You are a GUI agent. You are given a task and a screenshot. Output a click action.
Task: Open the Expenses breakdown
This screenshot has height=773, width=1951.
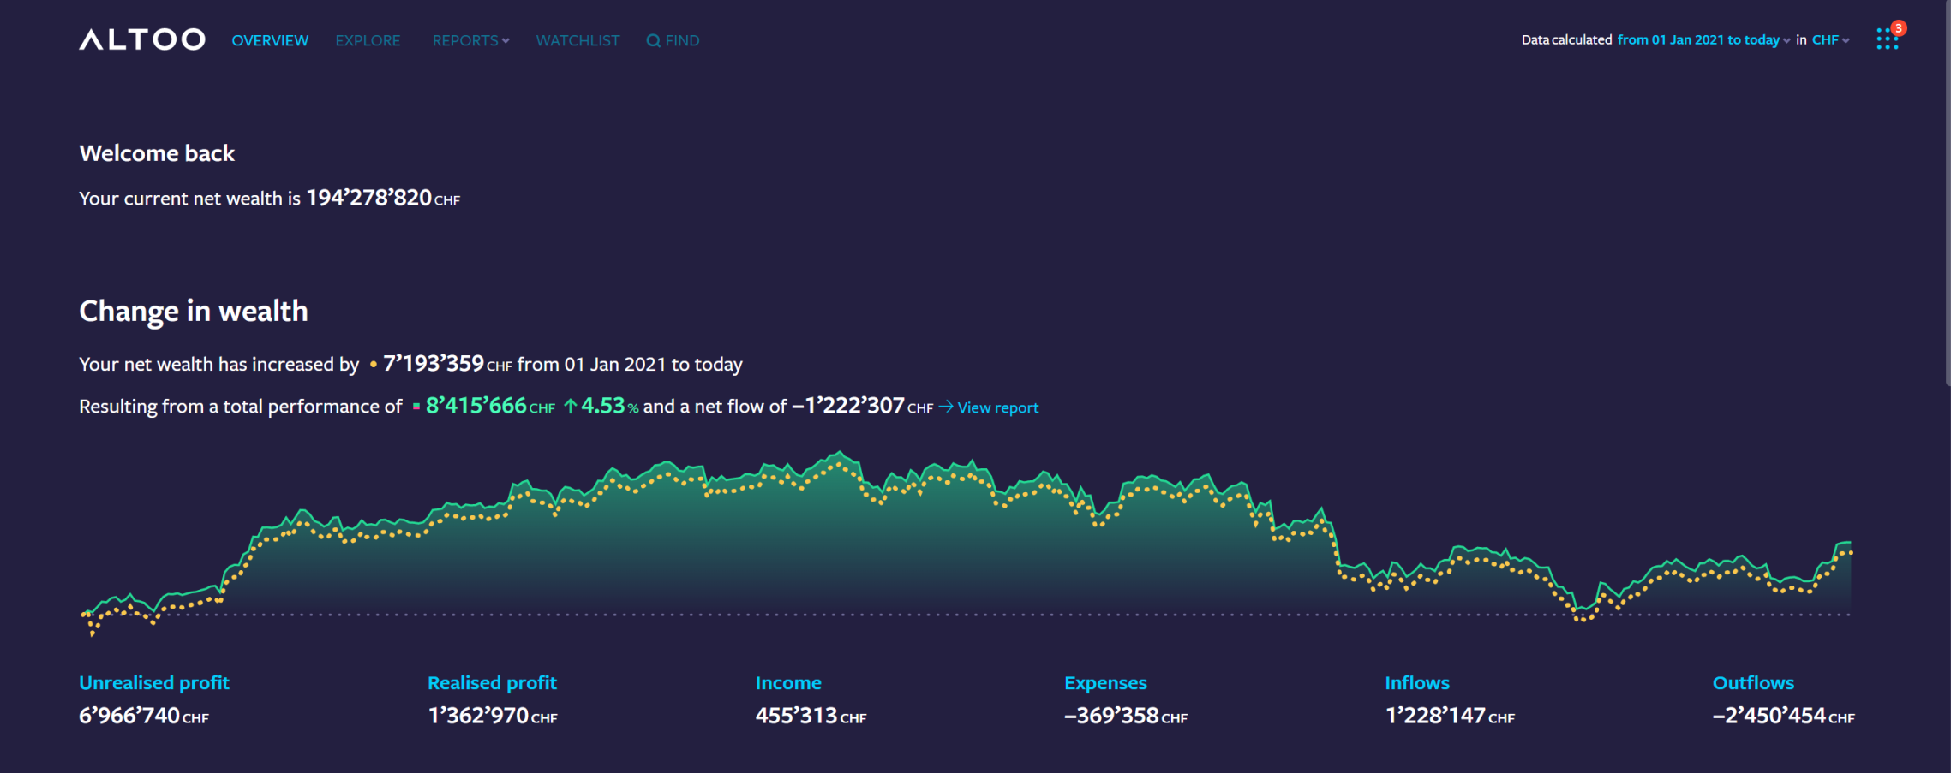click(x=1105, y=682)
